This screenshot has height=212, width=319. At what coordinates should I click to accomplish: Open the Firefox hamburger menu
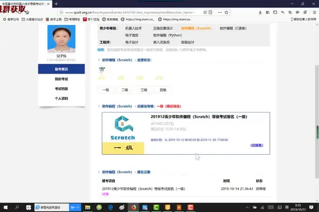point(315,12)
